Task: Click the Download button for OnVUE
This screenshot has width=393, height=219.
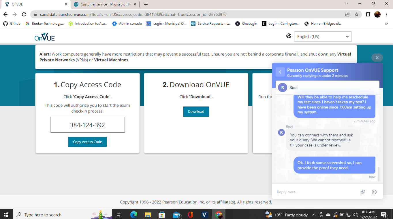Action: (x=196, y=111)
